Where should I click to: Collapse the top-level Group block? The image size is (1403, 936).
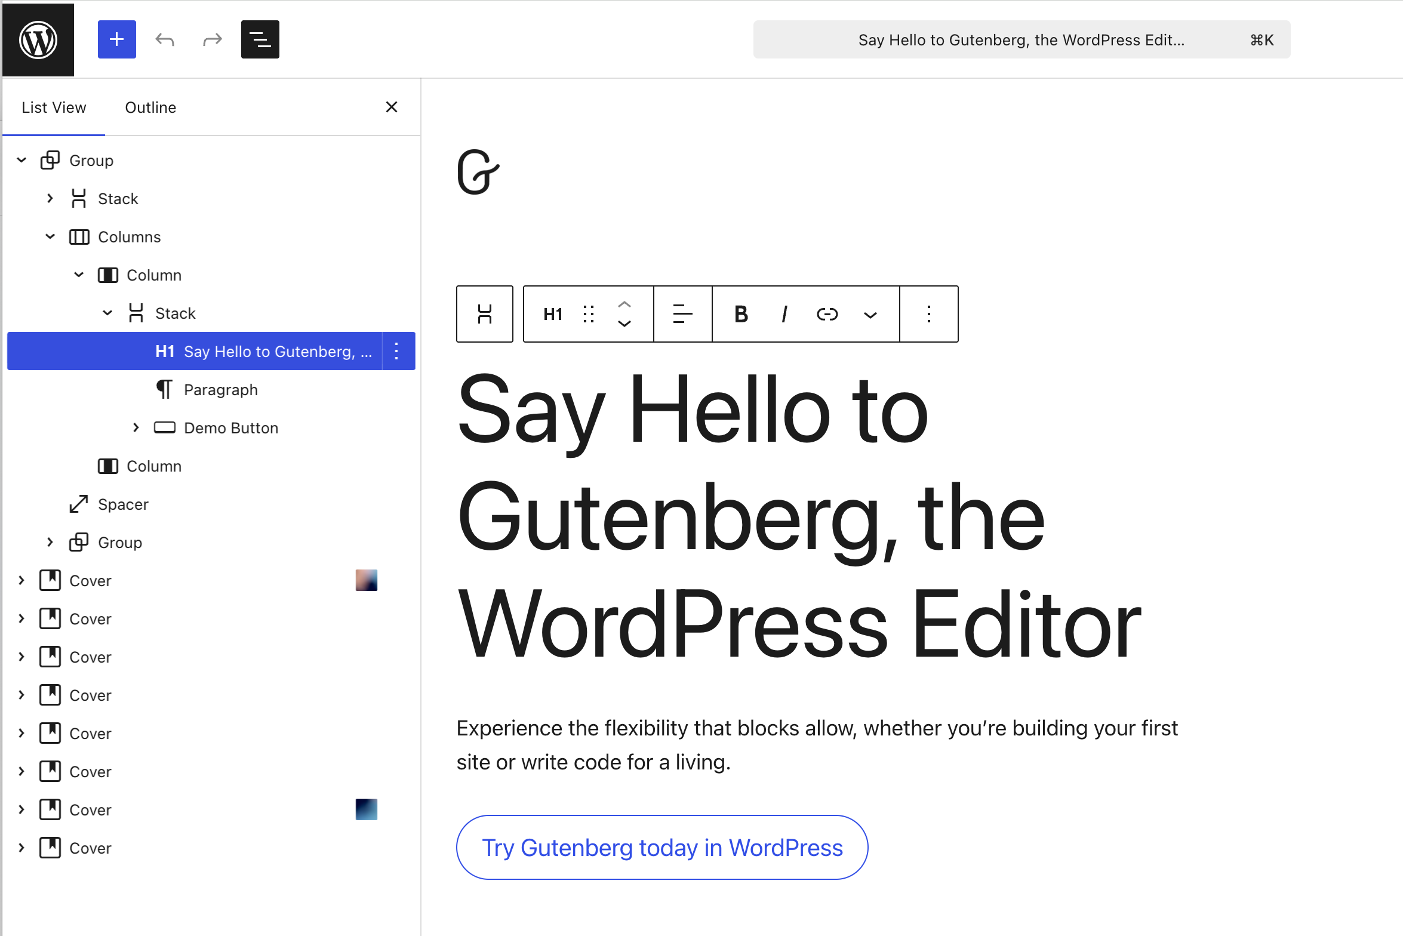tap(21, 160)
